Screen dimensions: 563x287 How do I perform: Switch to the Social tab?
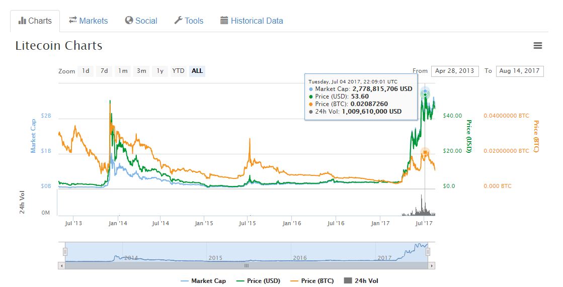tap(141, 21)
